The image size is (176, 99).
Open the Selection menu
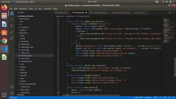23,9
